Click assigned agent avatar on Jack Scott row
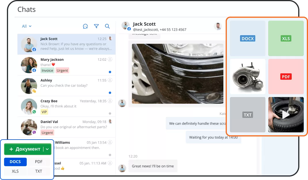The width and height of the screenshot is (308, 180). 110,38
